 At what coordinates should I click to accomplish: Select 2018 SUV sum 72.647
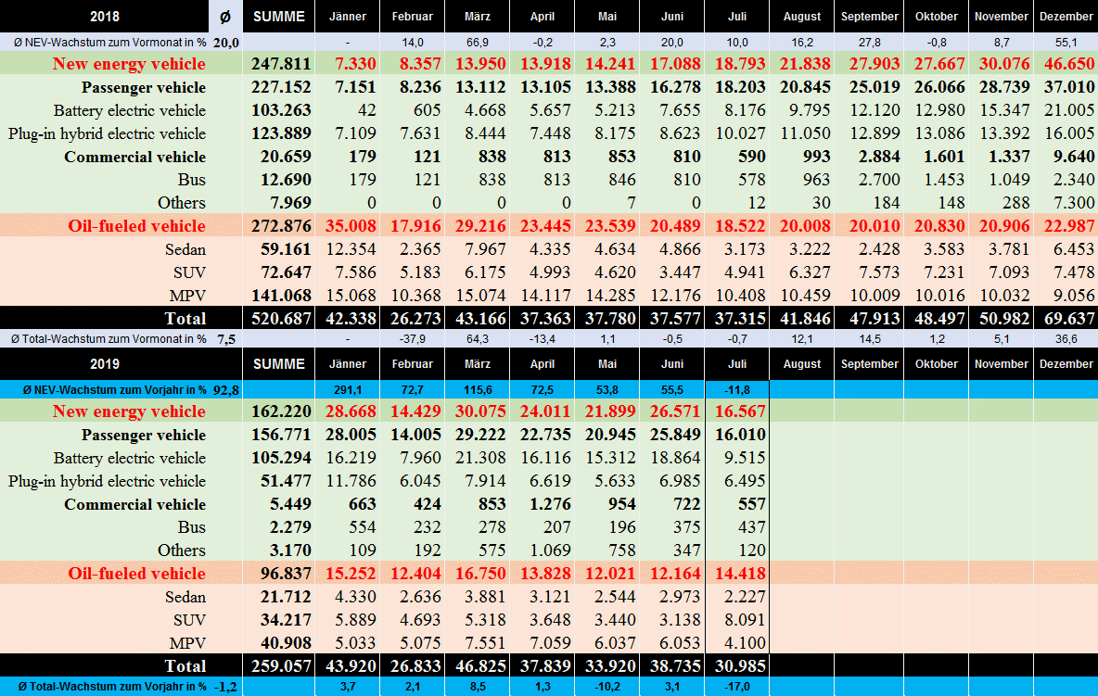[x=286, y=272]
